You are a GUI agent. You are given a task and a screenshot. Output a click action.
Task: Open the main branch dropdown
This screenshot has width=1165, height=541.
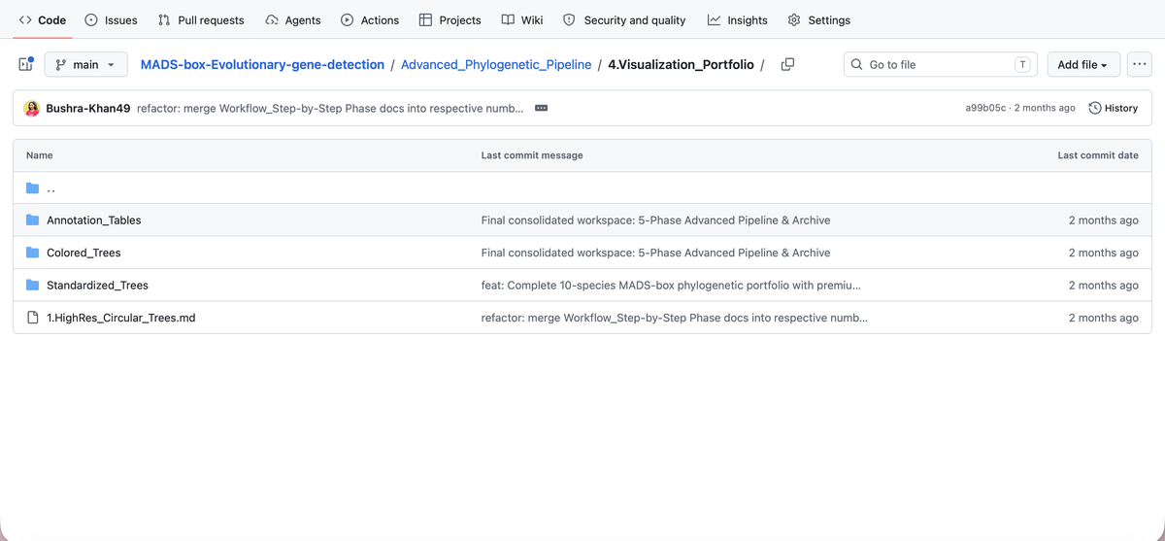tap(85, 64)
